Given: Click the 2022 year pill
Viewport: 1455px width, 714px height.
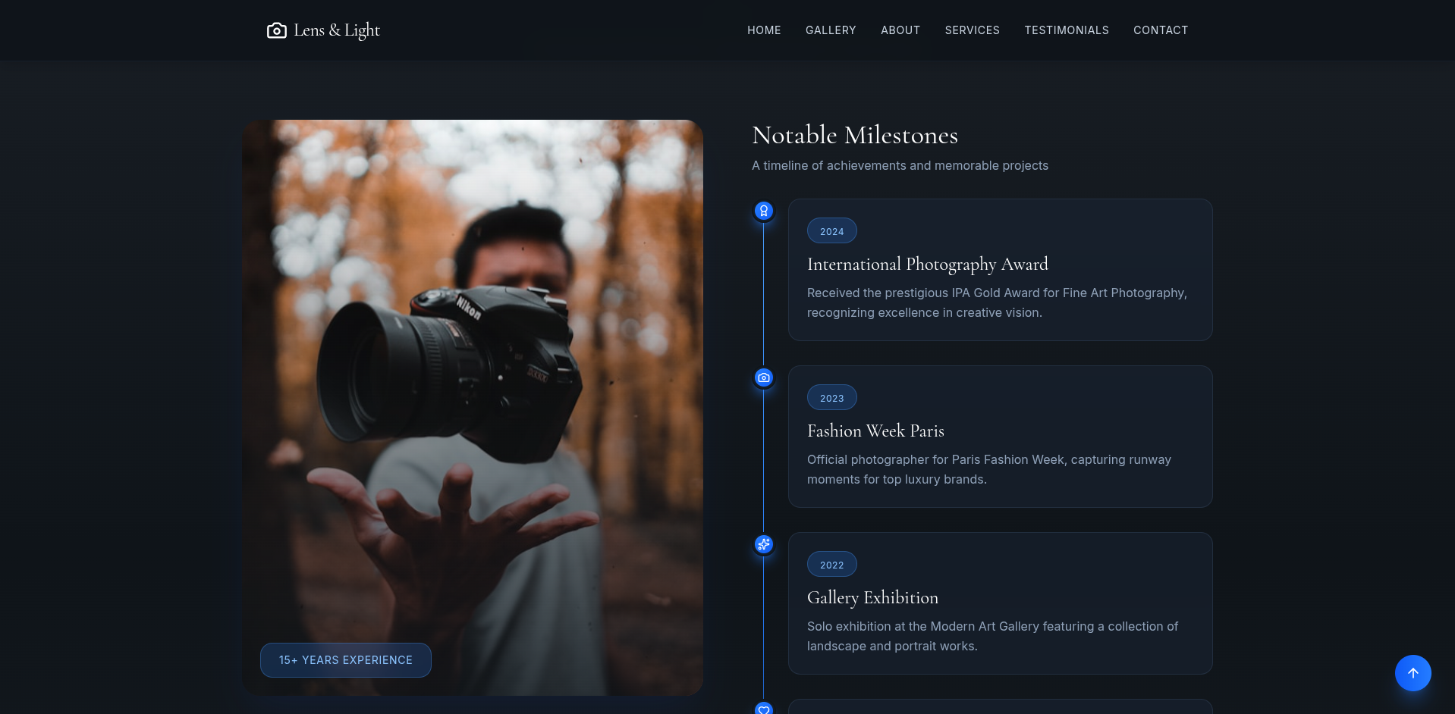Looking at the screenshot, I should tap(831, 565).
